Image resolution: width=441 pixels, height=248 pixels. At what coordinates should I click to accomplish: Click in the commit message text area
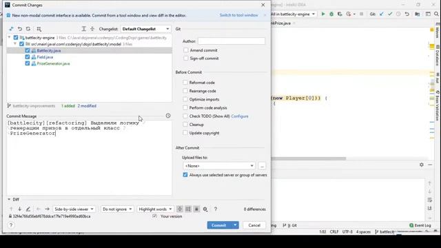click(x=89, y=158)
